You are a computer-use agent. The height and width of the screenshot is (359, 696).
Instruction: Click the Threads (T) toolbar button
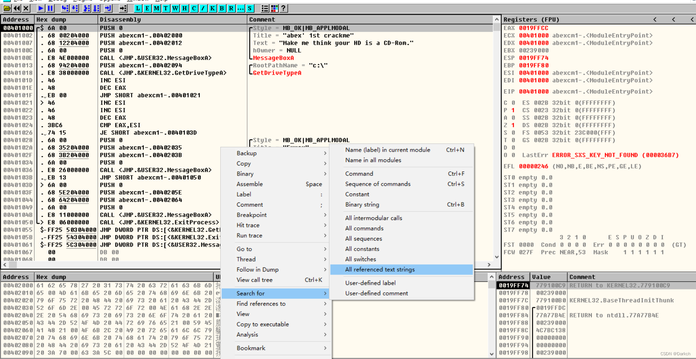(x=165, y=8)
